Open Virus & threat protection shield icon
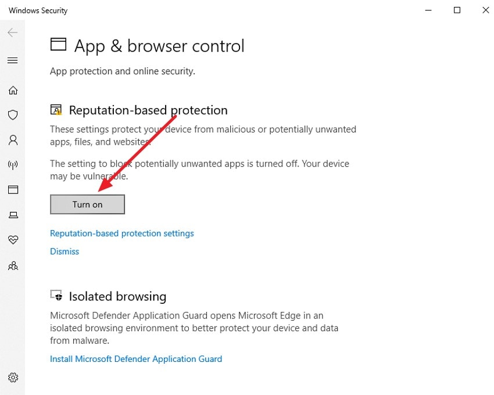The height and width of the screenshot is (395, 494). (13, 114)
